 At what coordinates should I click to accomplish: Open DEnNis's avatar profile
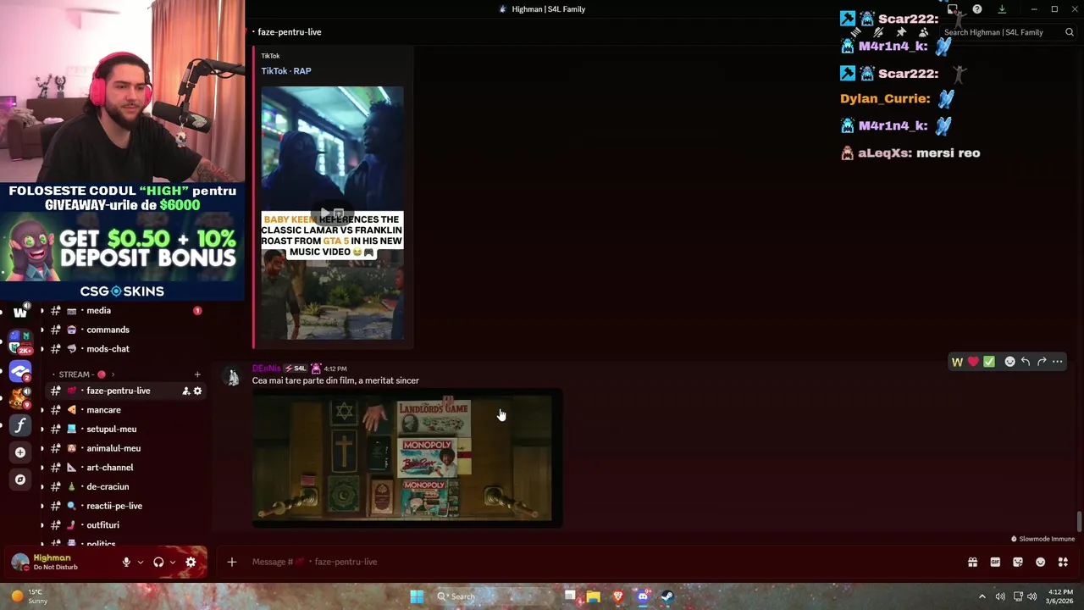click(x=232, y=377)
